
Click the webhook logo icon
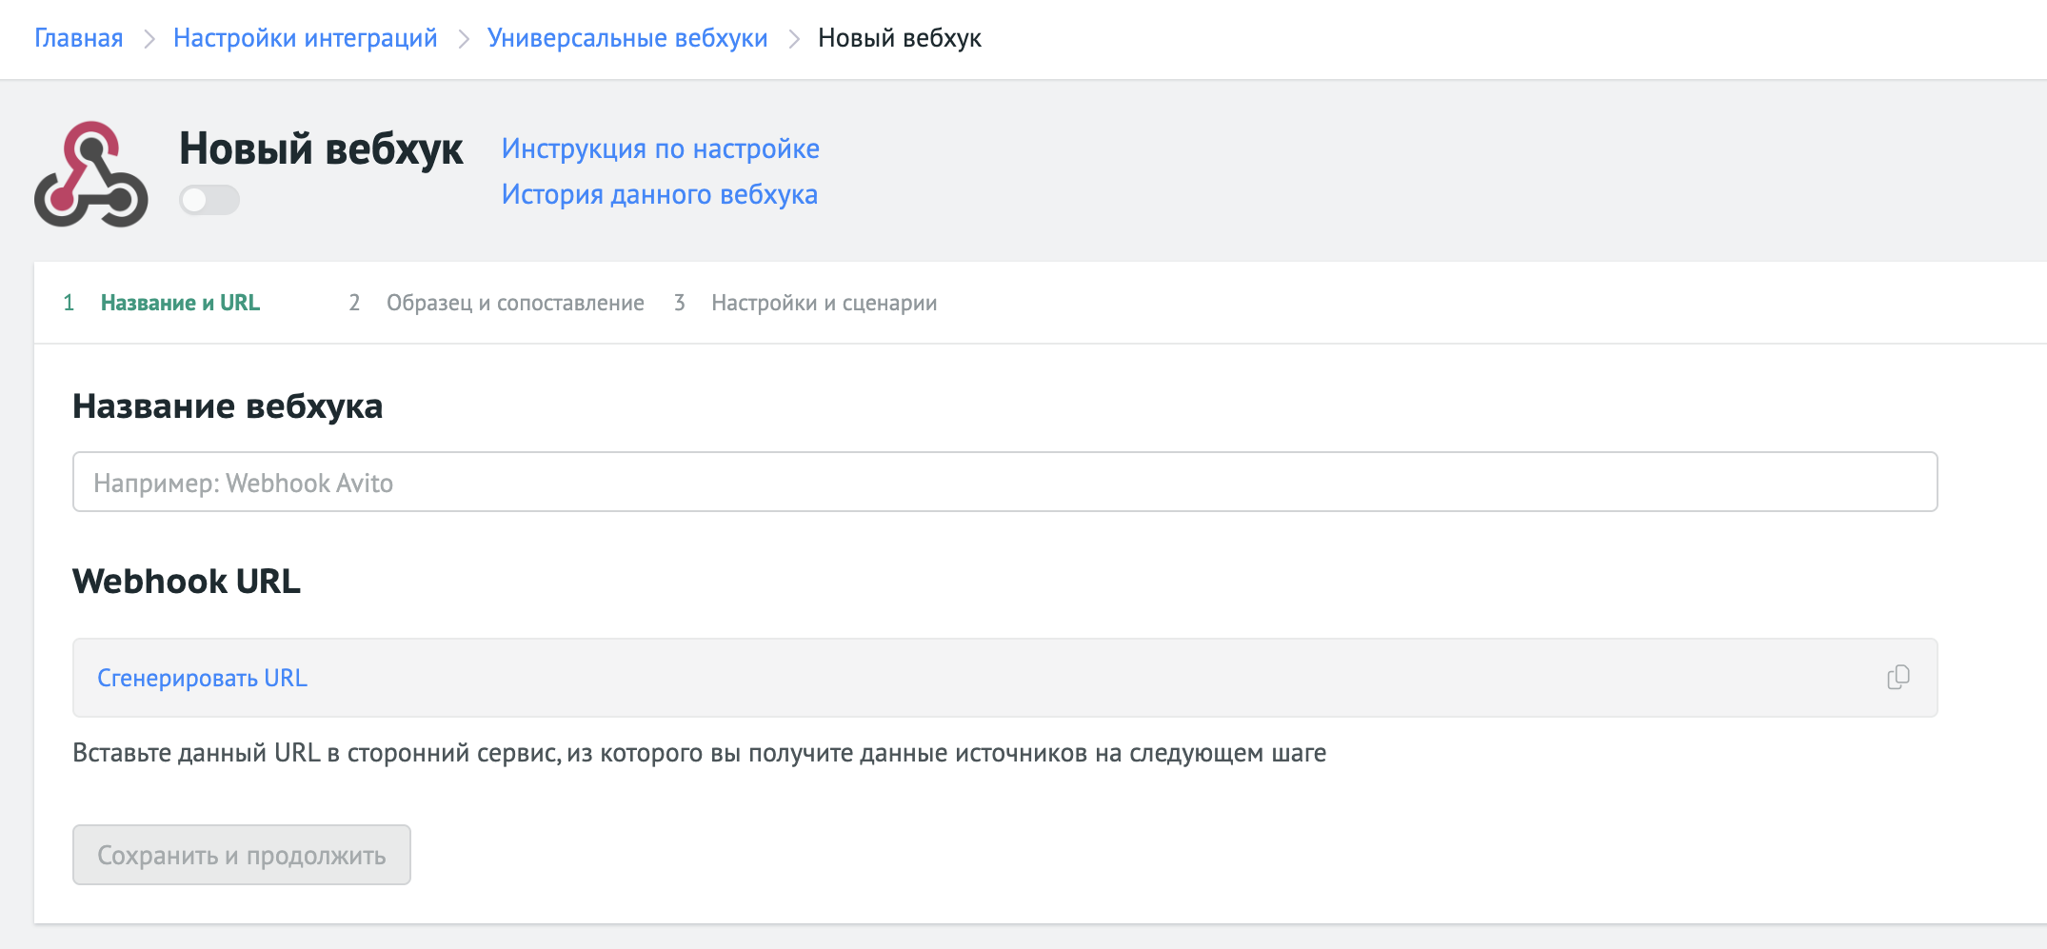click(x=91, y=174)
